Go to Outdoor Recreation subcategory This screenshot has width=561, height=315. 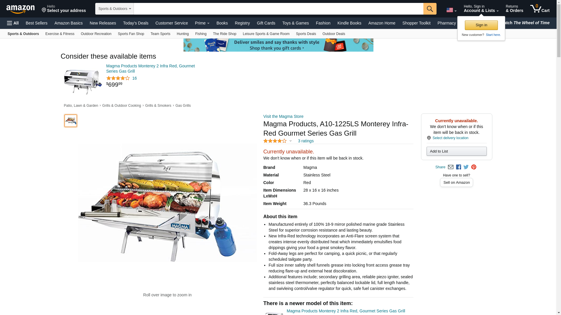coord(96,34)
